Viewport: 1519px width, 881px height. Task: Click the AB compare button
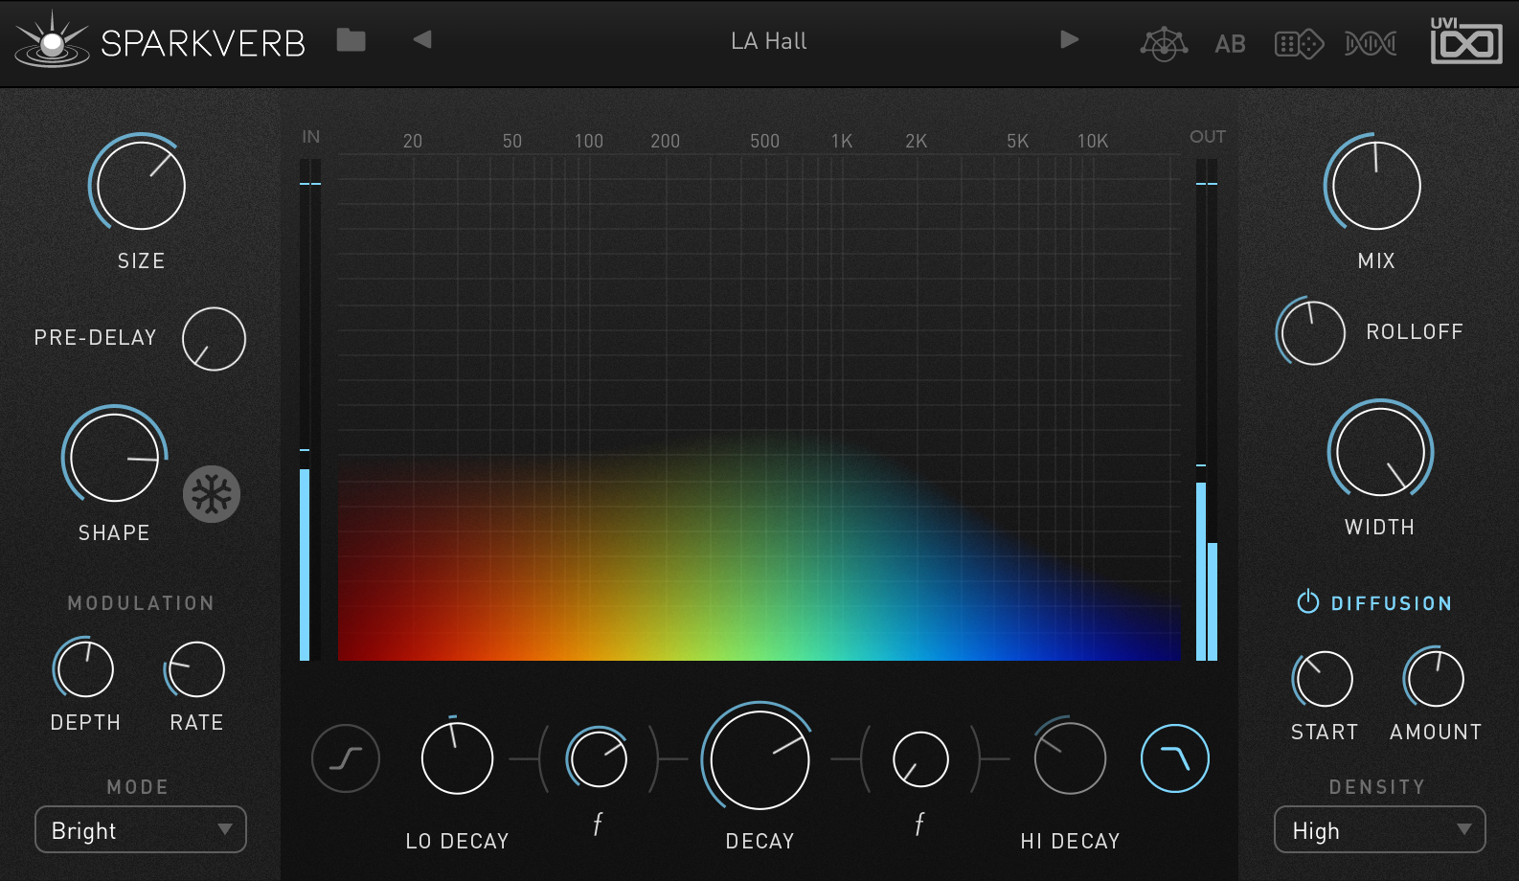[1230, 44]
